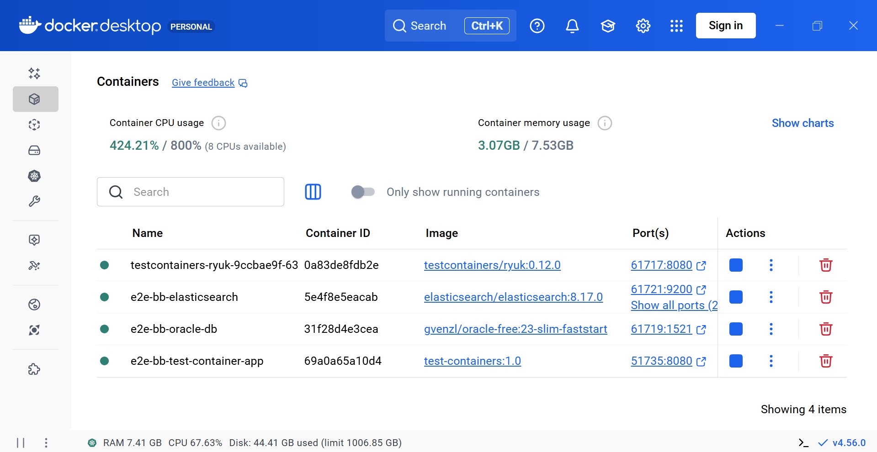Viewport: 877px width, 452px height.
Task: Open gvenzl/oracle-free:23-slim-faststart image link
Action: 516,329
